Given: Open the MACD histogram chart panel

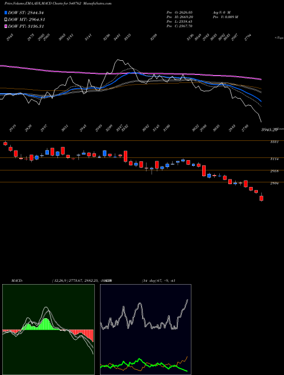Looking at the screenshot, I should tap(48, 330).
